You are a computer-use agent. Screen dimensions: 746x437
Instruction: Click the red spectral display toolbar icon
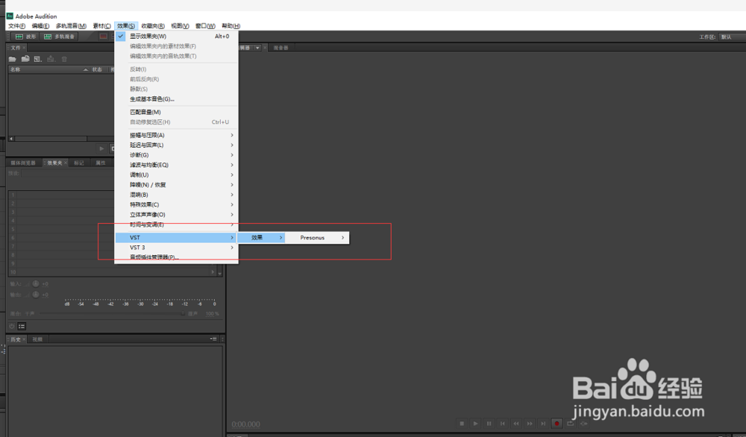[103, 37]
